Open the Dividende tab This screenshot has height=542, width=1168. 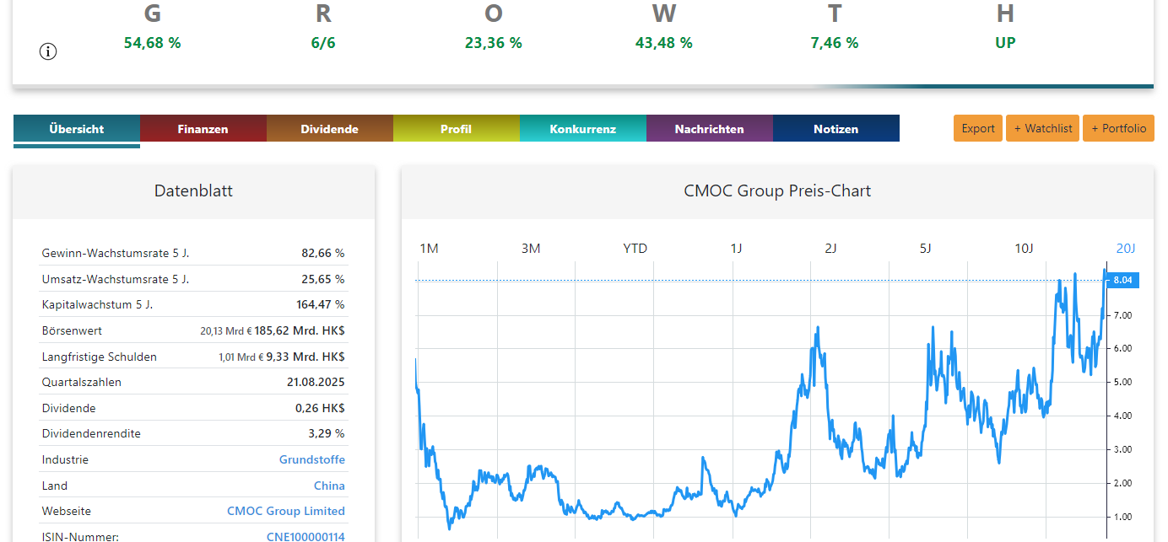point(329,129)
